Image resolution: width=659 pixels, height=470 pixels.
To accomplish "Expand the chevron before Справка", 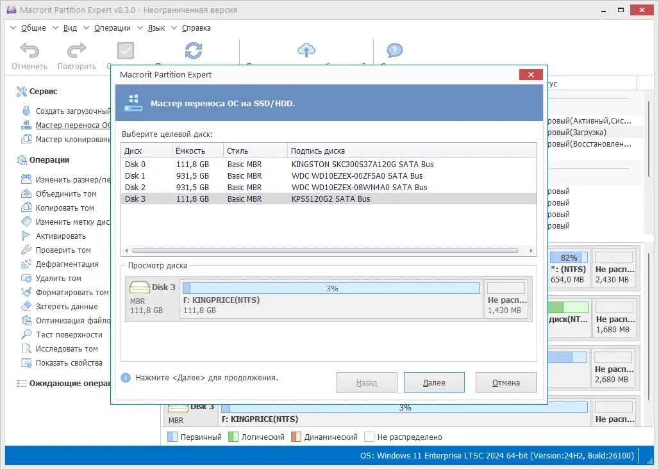I will coord(174,28).
